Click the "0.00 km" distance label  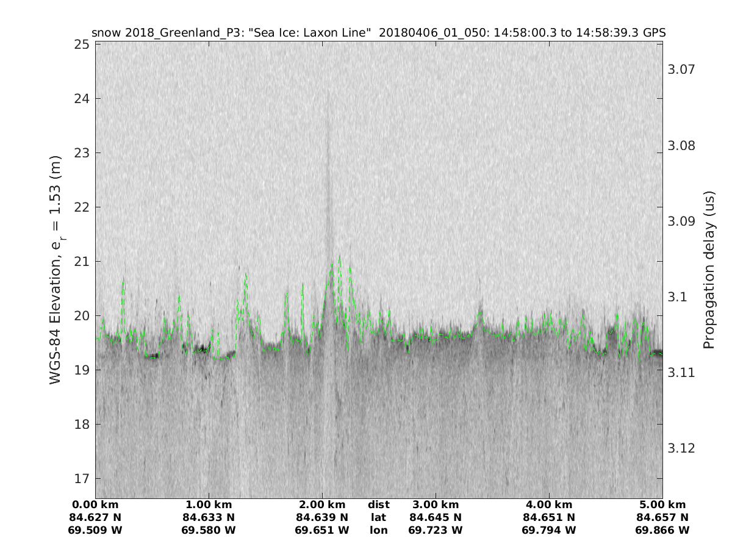[96, 505]
